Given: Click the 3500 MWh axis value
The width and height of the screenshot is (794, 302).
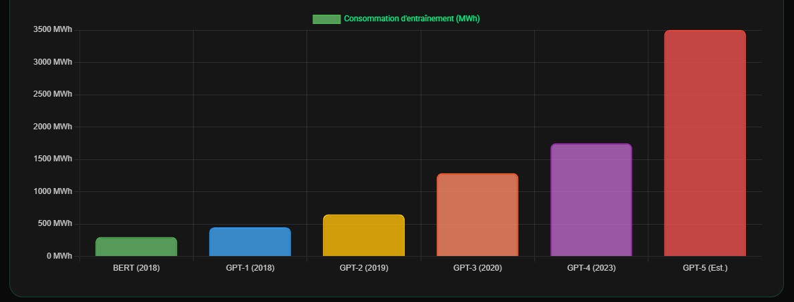Looking at the screenshot, I should [x=53, y=30].
